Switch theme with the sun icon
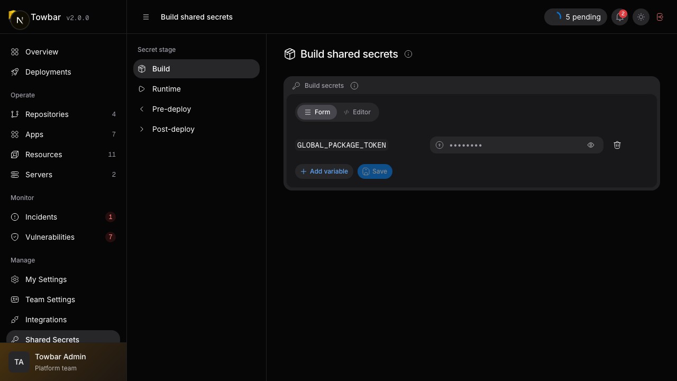Viewport: 677px width, 381px height. click(641, 17)
